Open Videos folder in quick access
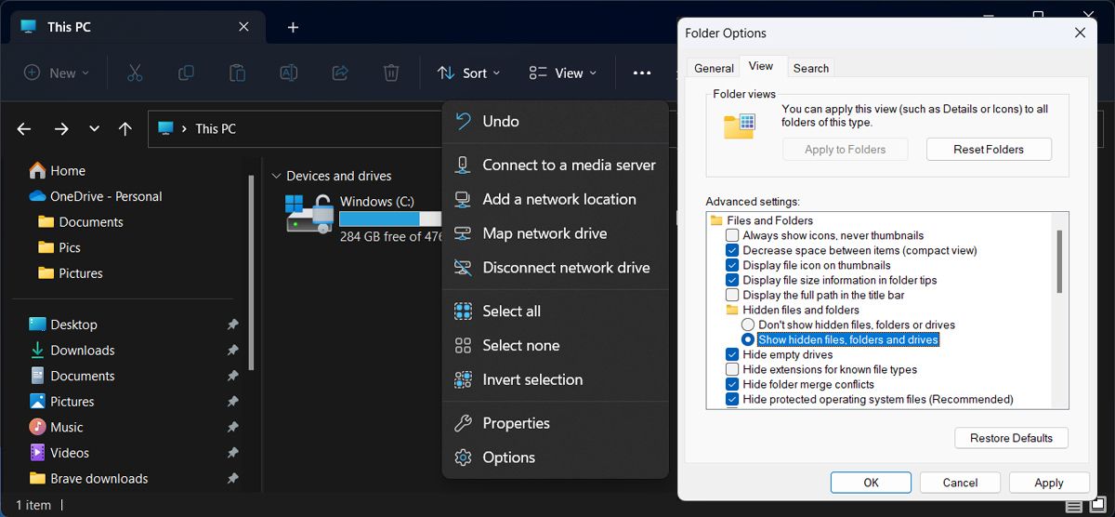 pos(59,453)
